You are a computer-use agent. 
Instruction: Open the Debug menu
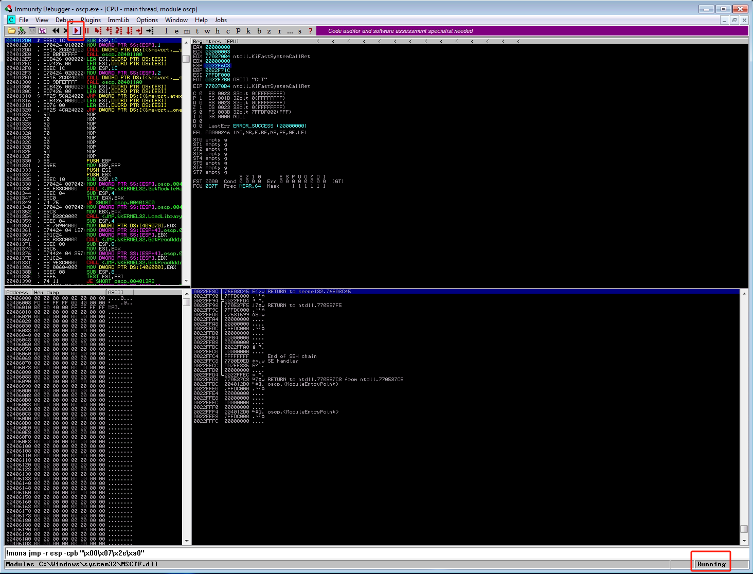tap(64, 20)
